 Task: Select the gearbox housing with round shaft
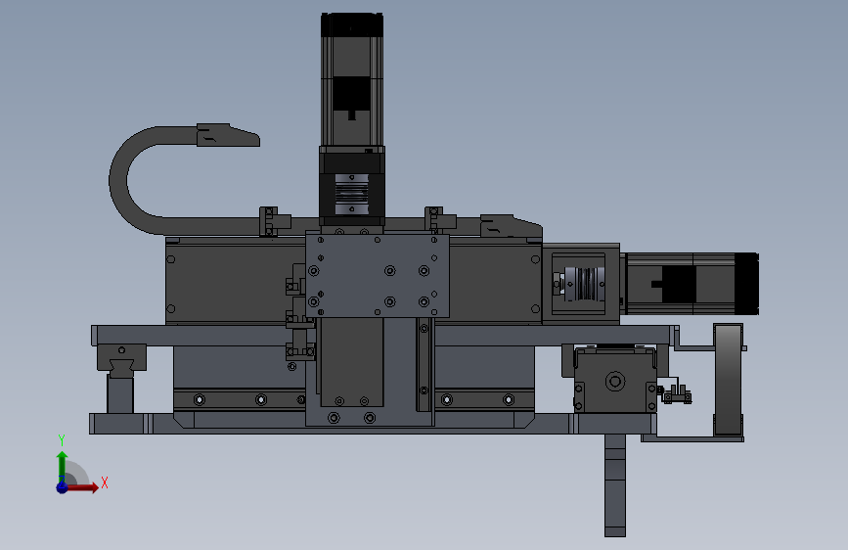(x=615, y=381)
